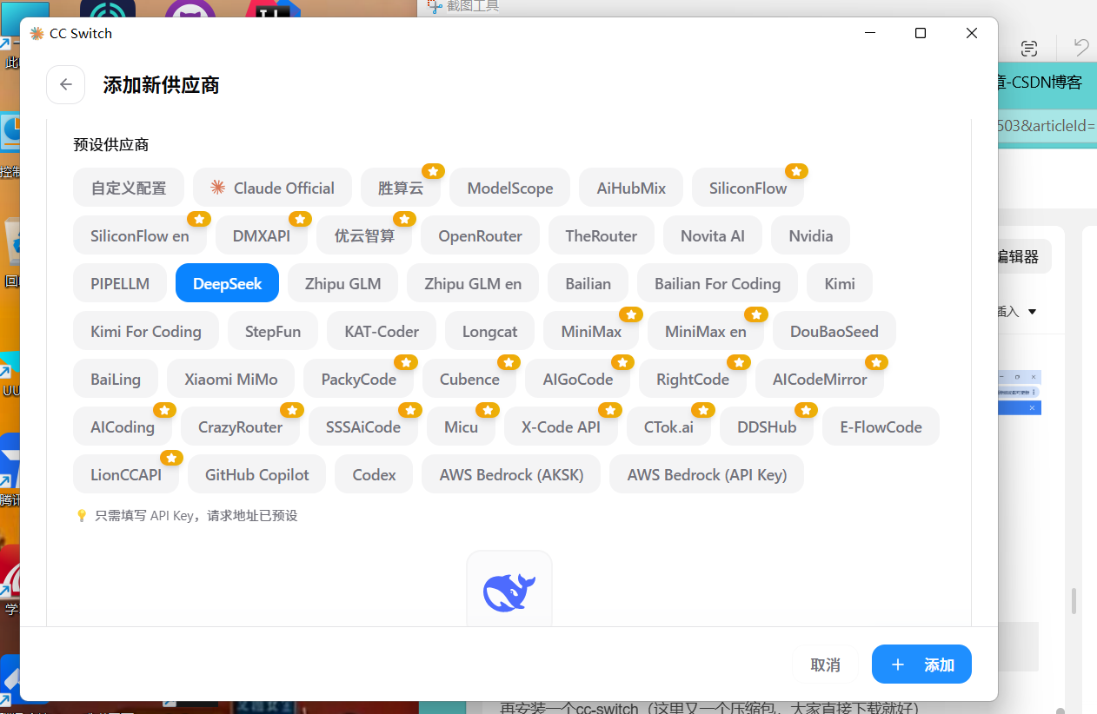Choose the Xiaomi MiMo provider
The image size is (1097, 714).
pyautogui.click(x=231, y=379)
